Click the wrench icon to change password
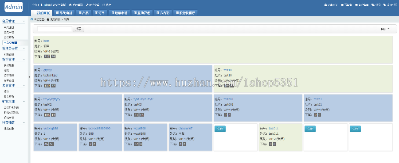Screen dimensions: 399x163 (x=87, y=5)
